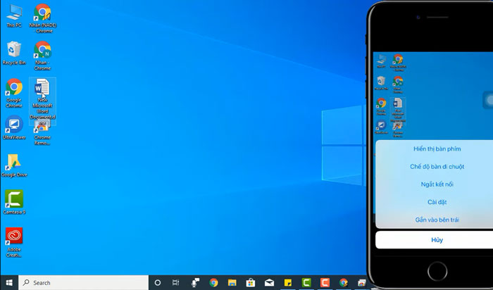Open File Explorer from the taskbar
Viewport: 493px width, 290px height.
[x=232, y=282]
